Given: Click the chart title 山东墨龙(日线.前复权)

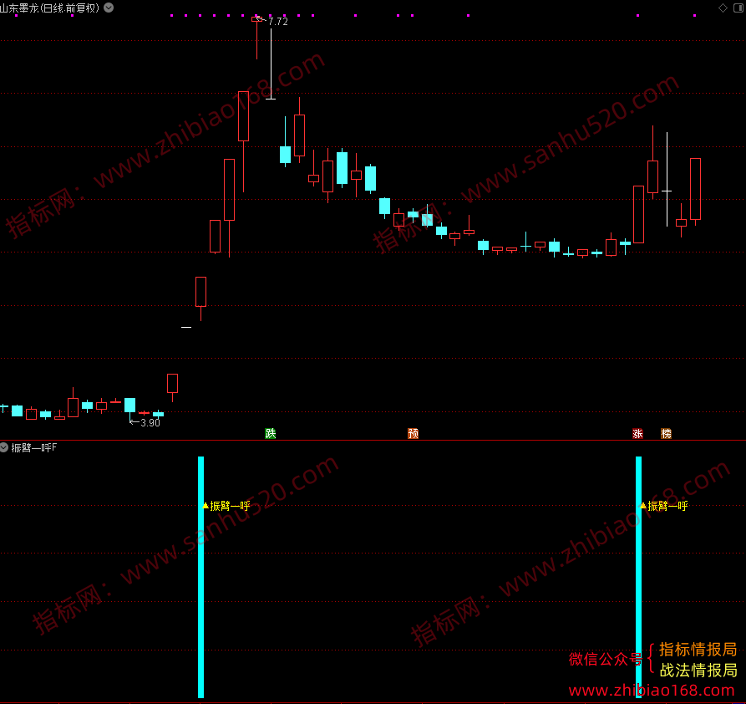Looking at the screenshot, I should 49,8.
